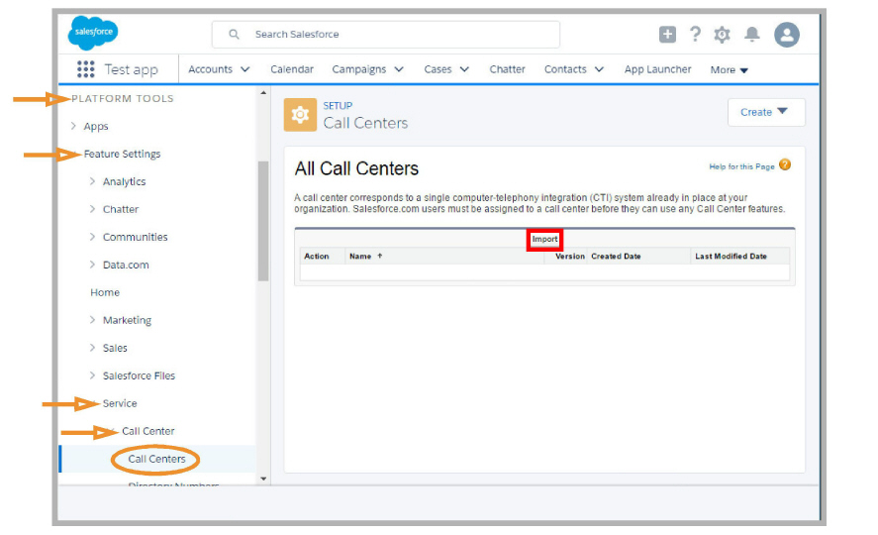This screenshot has width=878, height=535.
Task: Open the Campaigns tab dropdown arrow
Action: tap(399, 69)
